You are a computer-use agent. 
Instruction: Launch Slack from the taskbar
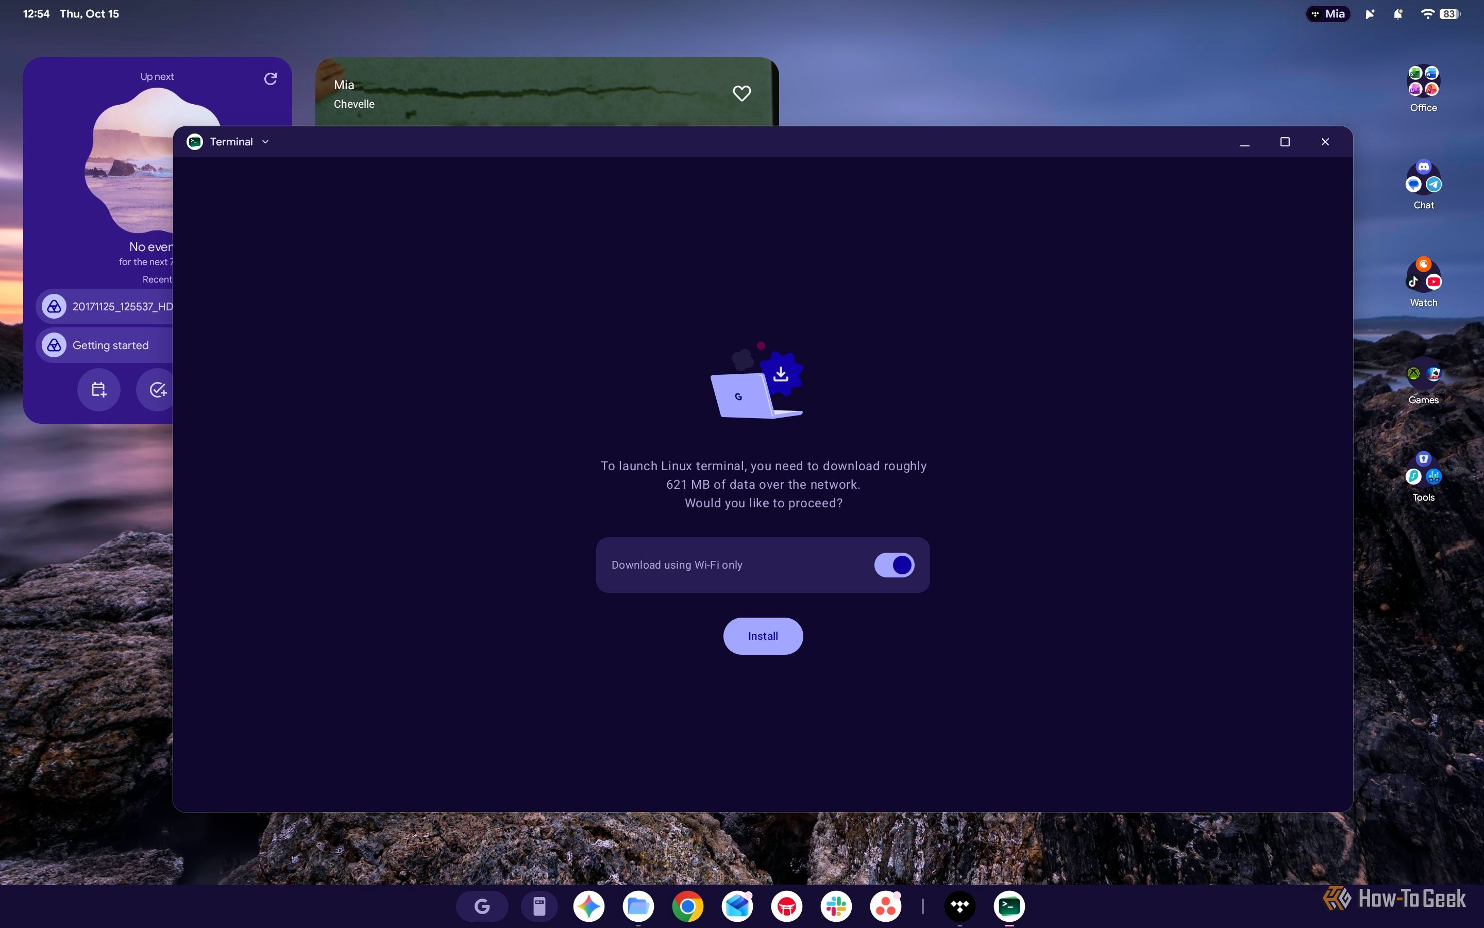pos(836,906)
